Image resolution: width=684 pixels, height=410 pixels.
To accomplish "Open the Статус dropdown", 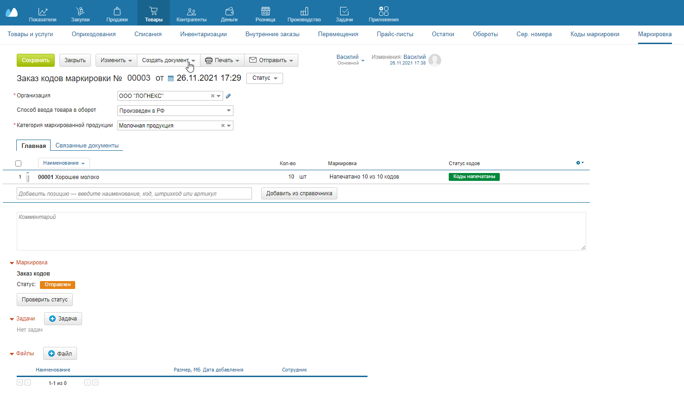I will click(265, 78).
